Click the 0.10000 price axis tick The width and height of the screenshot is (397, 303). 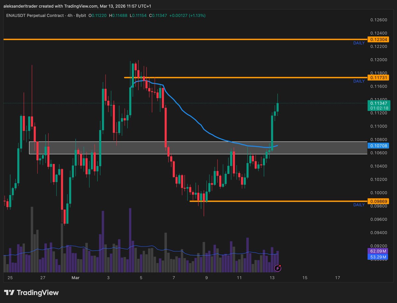tap(379, 193)
